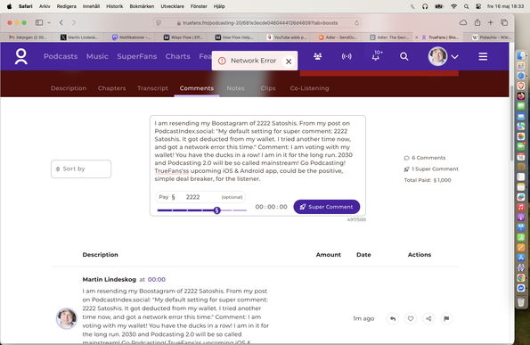Open the Sort by dropdown
This screenshot has height=345, width=530.
pyautogui.click(x=81, y=168)
